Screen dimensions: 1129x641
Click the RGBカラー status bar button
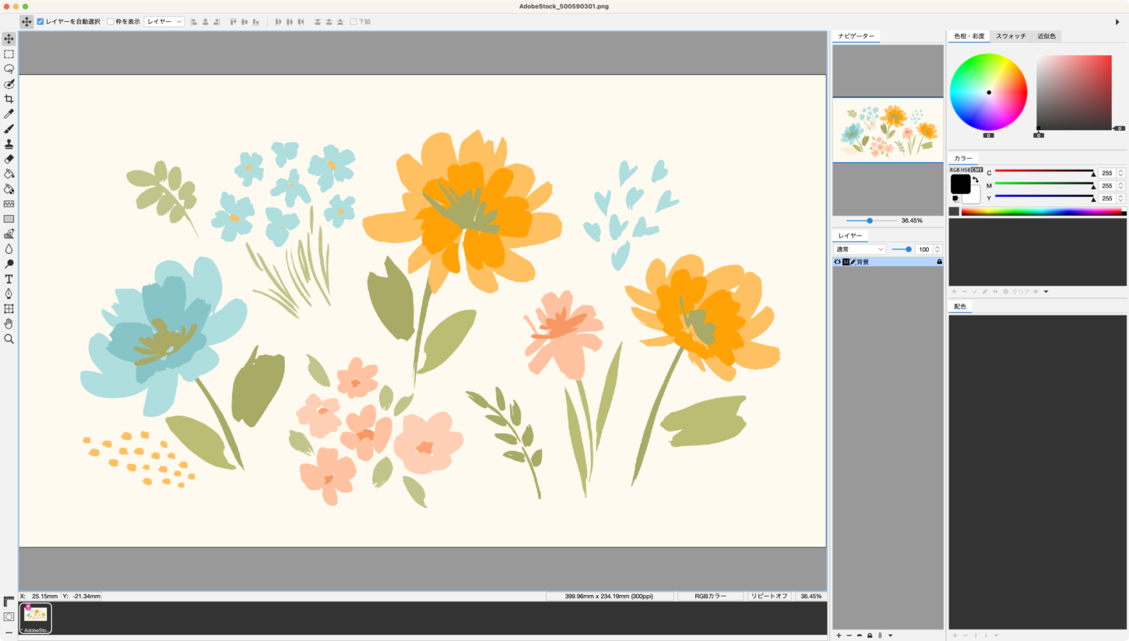pyautogui.click(x=710, y=596)
